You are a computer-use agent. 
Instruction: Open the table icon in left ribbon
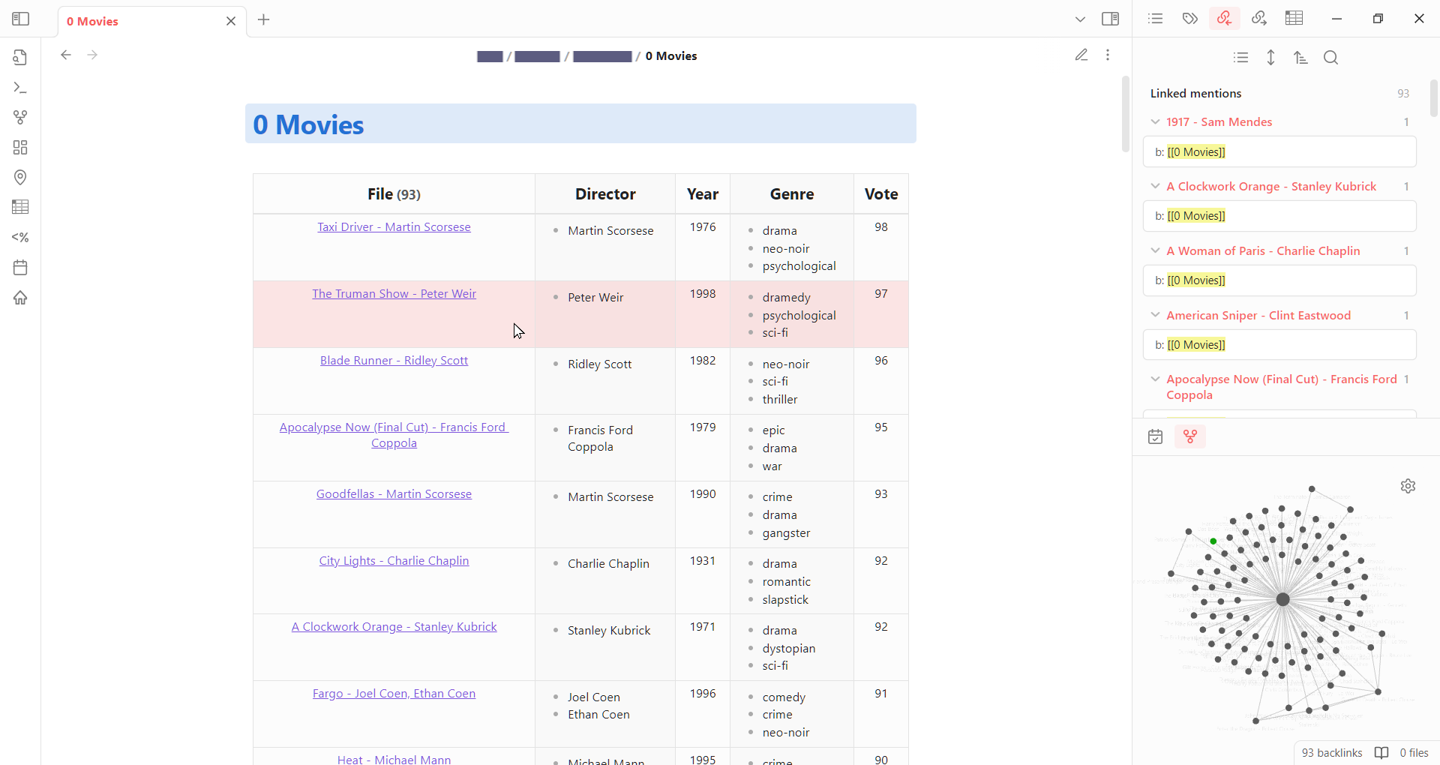coord(20,207)
